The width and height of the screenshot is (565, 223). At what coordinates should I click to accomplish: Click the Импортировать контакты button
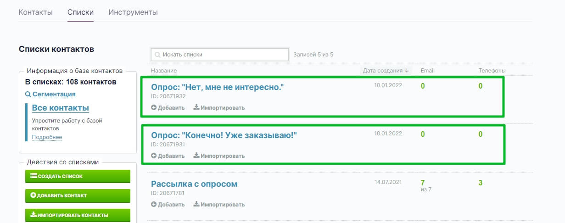coord(78,215)
